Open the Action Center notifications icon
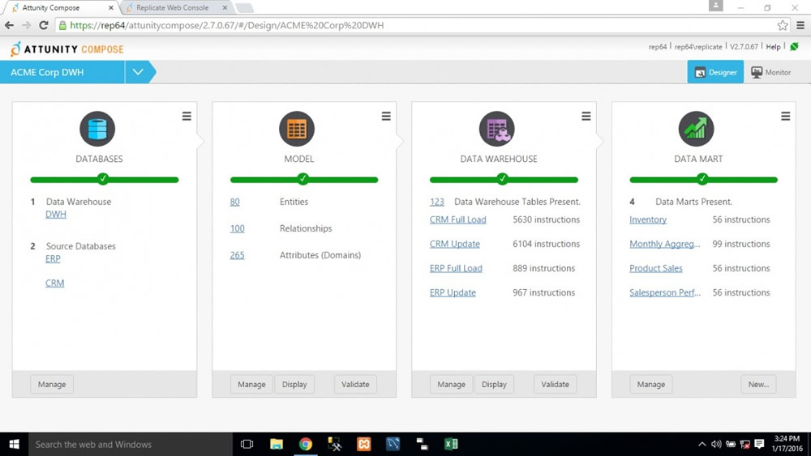Viewport: 811px width, 456px height. (x=759, y=444)
